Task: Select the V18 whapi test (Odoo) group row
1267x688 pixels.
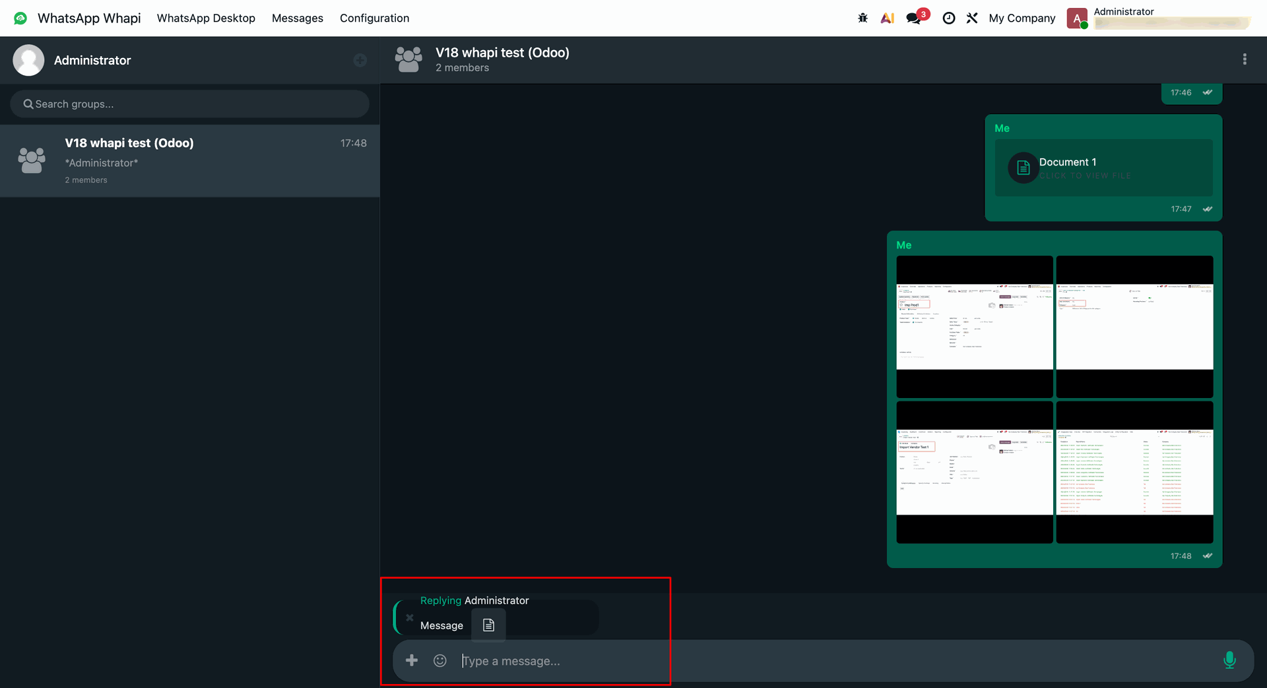Action: tap(189, 161)
